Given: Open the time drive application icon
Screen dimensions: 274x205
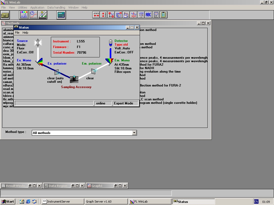Looking at the screenshot, I should 33,15.
